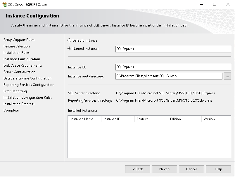The height and width of the screenshot is (177, 235).
Task: Go to Installation Configuration Rules step
Action: [x=28, y=98]
